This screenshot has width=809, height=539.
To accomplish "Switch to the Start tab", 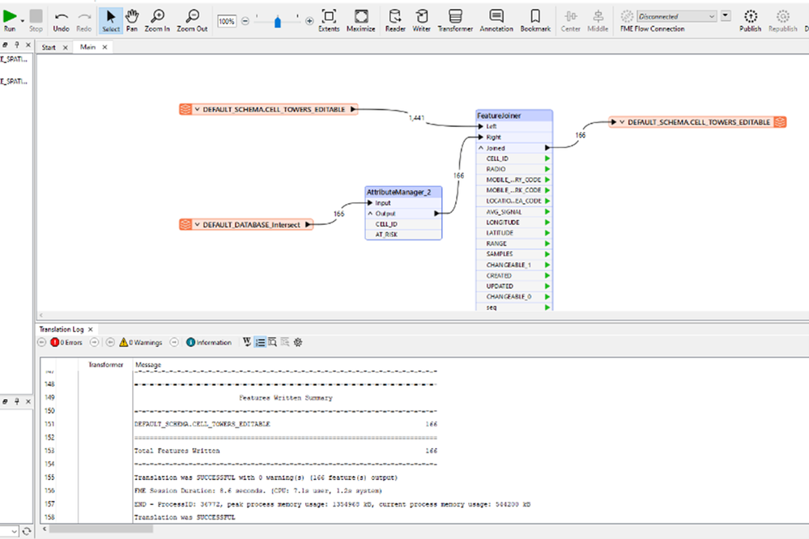I will (x=49, y=47).
